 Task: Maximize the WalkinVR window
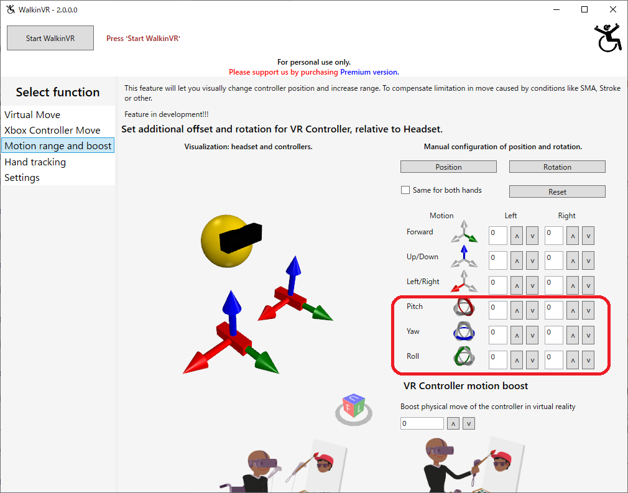point(584,9)
